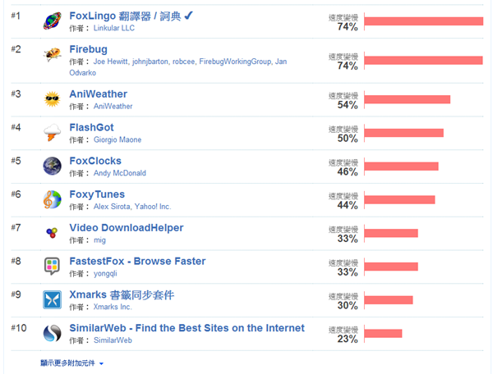The width and height of the screenshot is (493, 374).
Task: Click the Video DownloadHelper colored balls icon
Action: (x=53, y=233)
